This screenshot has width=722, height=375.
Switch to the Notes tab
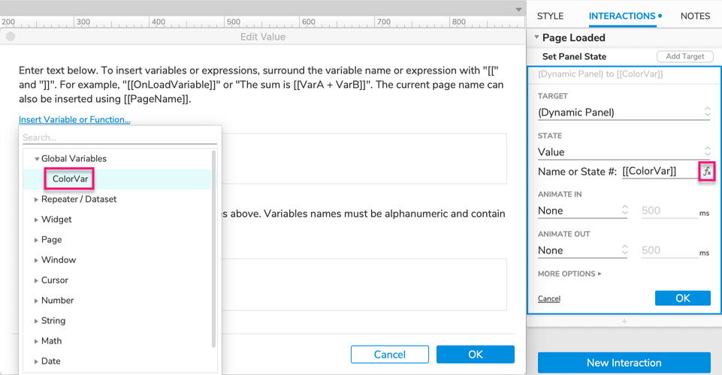click(x=695, y=16)
